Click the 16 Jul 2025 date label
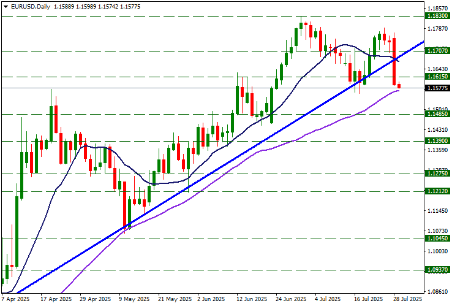The width and height of the screenshot is (452, 306). click(369, 299)
